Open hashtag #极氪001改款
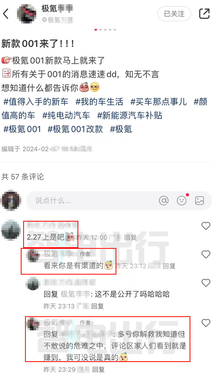Viewport: 213px width, 378px height. pos(75,129)
